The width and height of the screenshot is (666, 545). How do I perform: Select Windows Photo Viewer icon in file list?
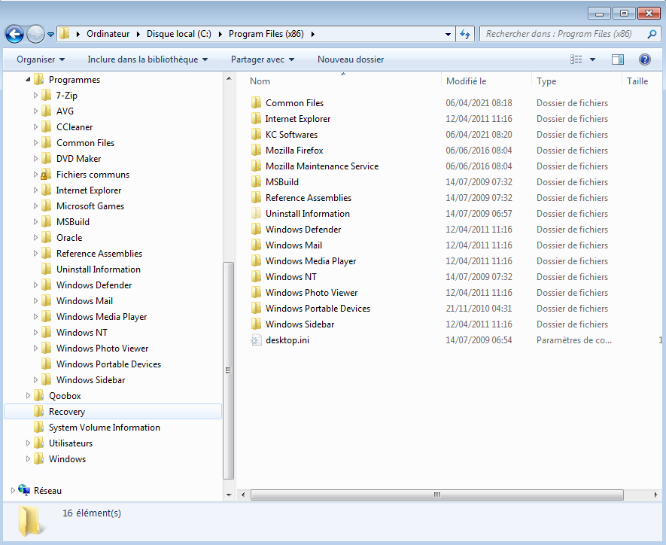point(256,292)
